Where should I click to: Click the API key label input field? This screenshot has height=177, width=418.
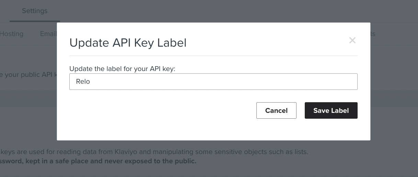click(x=213, y=82)
